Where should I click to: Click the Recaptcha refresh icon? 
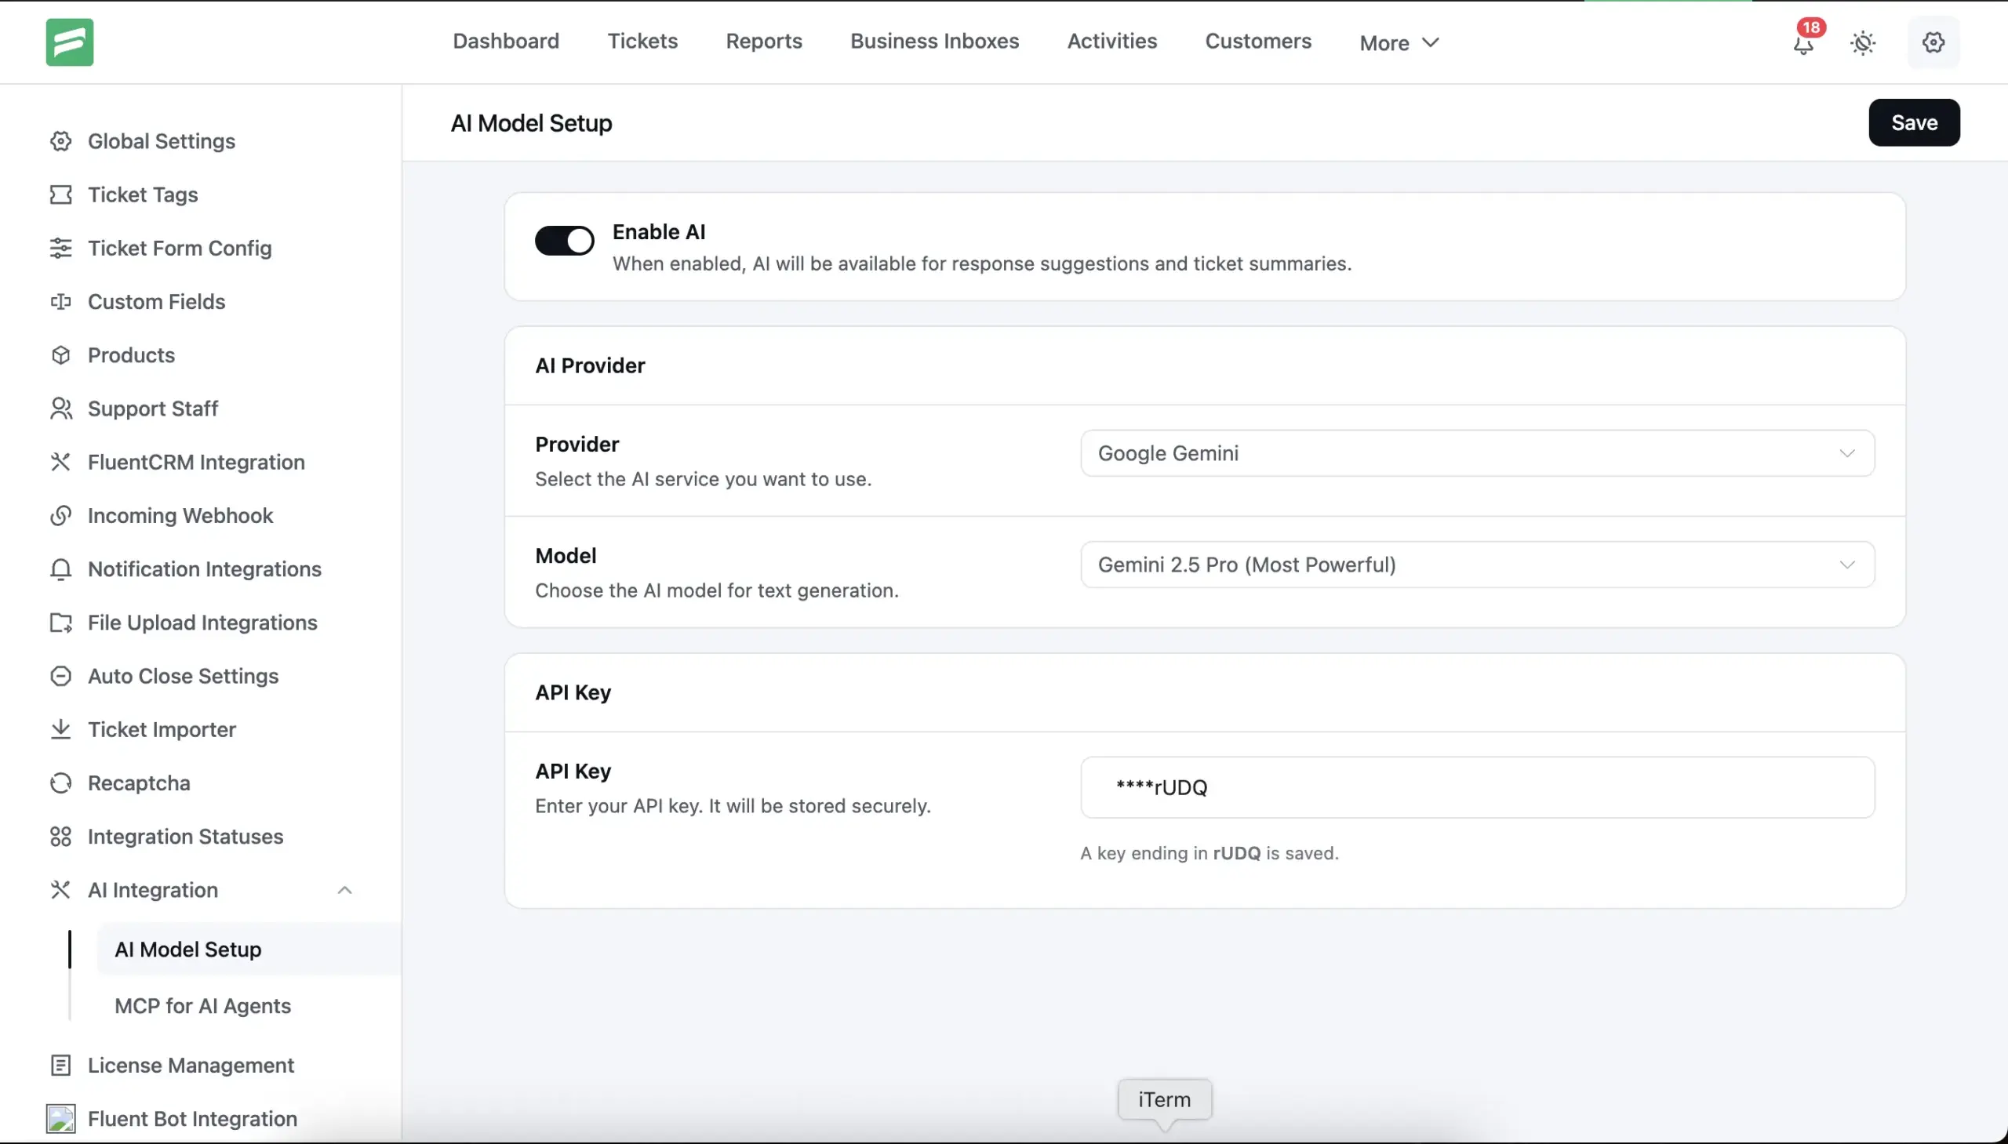[x=60, y=783]
